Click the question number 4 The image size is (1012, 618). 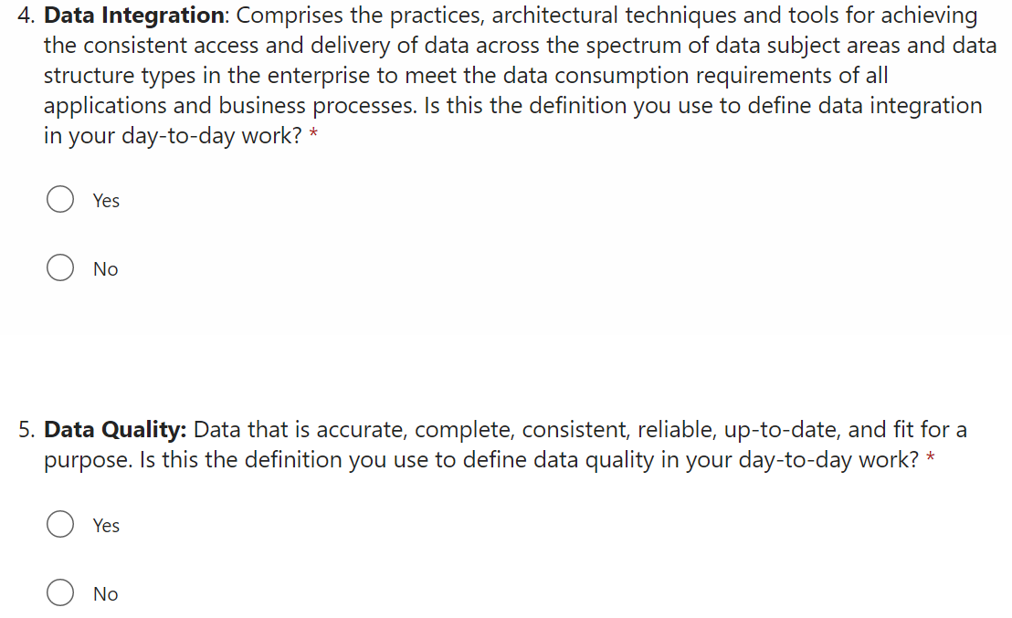[x=25, y=16]
